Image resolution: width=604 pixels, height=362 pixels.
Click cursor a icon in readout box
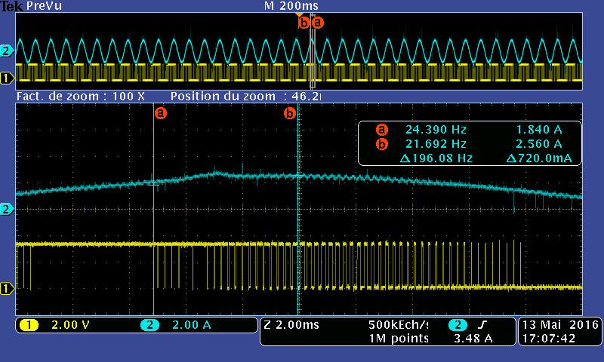click(381, 130)
